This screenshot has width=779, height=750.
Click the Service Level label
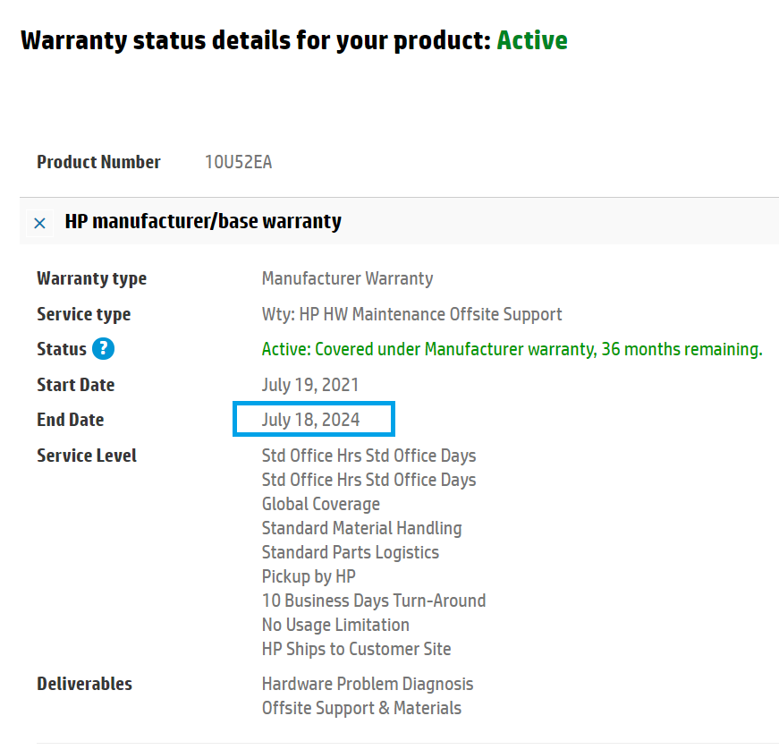87,456
